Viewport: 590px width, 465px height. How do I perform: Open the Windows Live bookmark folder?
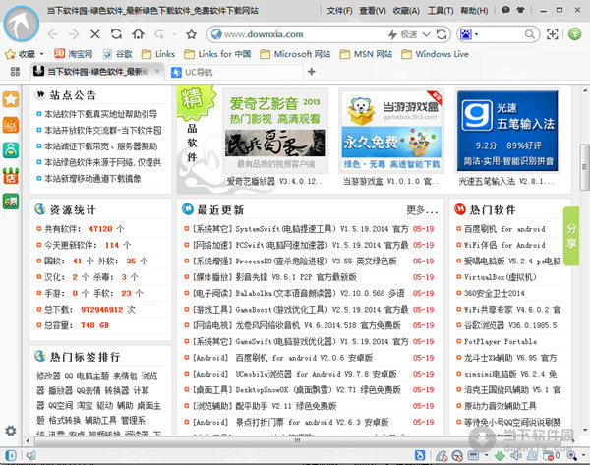tap(435, 54)
